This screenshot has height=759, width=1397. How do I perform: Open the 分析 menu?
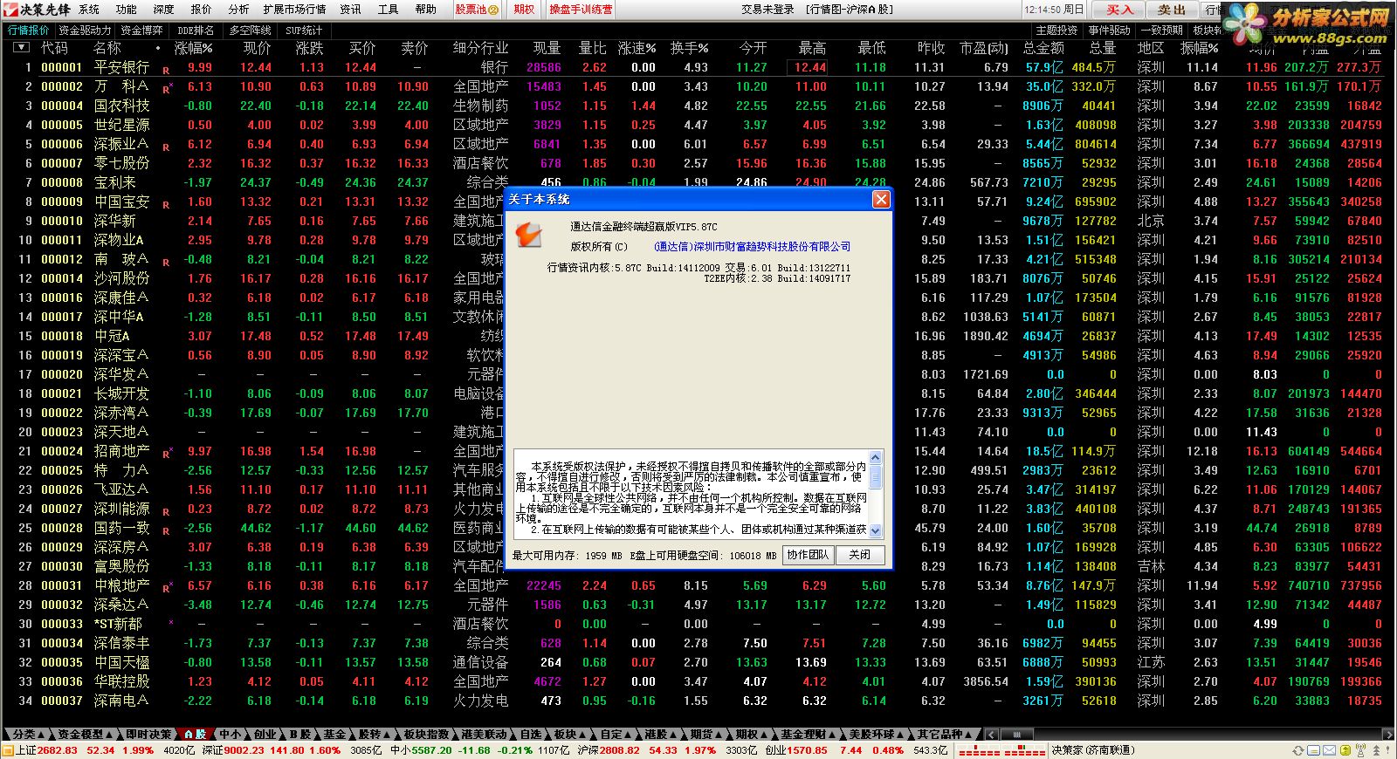coord(238,10)
